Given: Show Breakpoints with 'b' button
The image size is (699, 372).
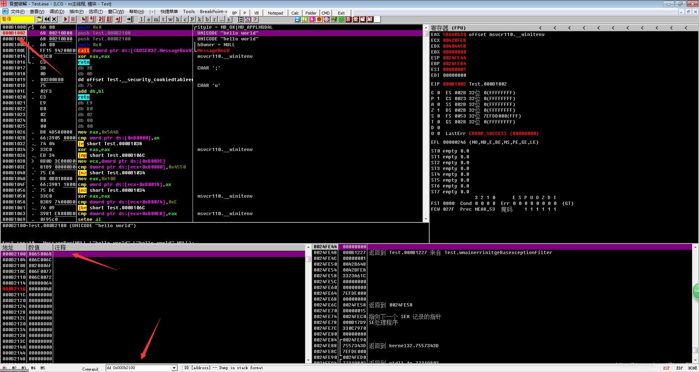Looking at the screenshot, I should pyautogui.click(x=207, y=19).
